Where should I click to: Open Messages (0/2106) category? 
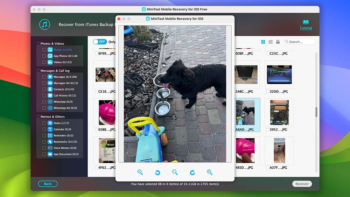65,77
